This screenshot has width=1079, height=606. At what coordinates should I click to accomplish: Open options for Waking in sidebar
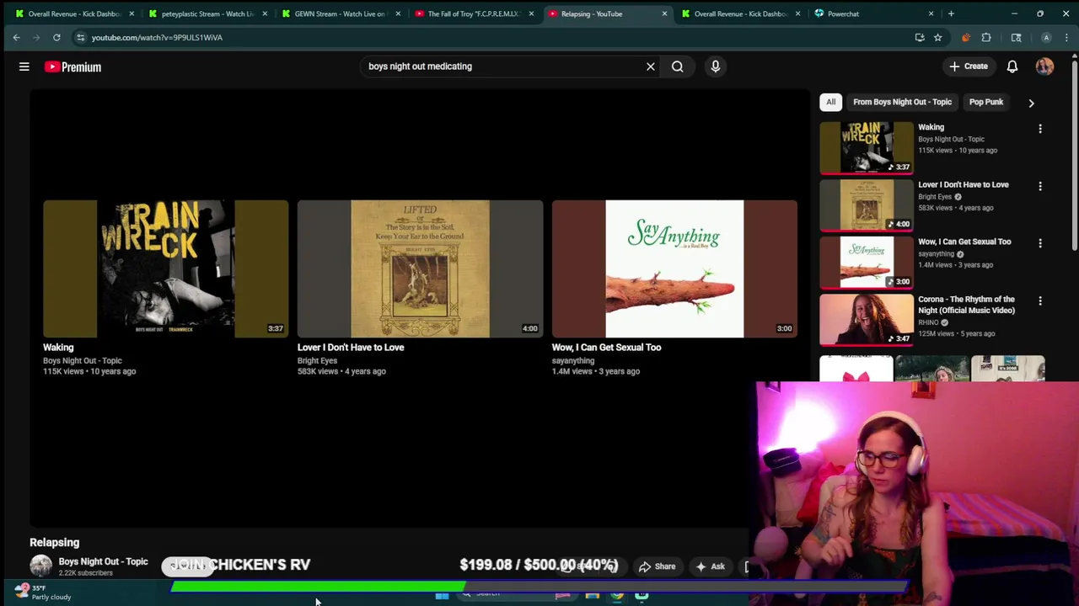1040,129
